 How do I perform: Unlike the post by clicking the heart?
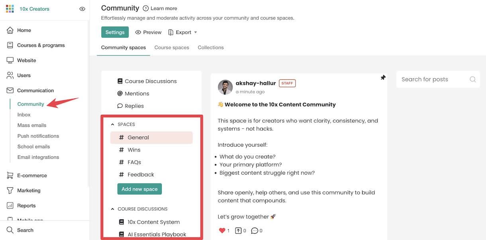point(223,230)
